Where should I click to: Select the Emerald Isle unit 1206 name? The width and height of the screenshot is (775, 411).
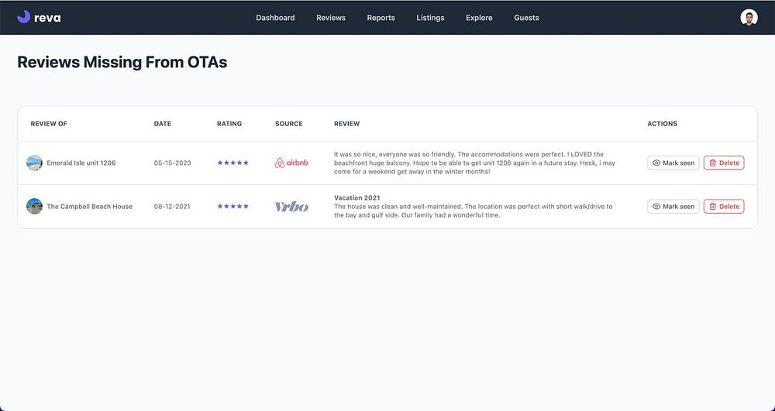(81, 163)
